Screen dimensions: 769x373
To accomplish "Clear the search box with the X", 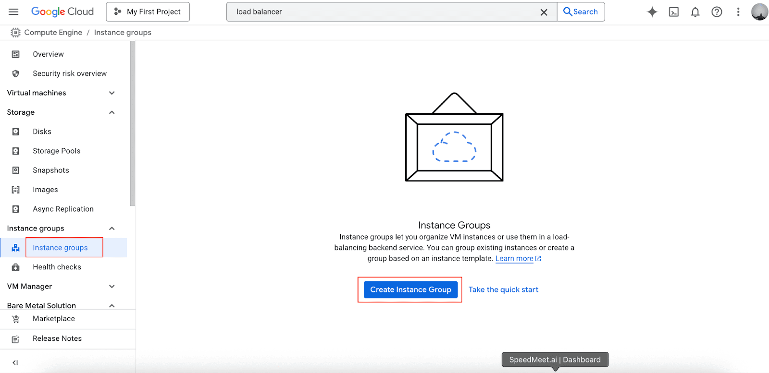I will (x=544, y=12).
